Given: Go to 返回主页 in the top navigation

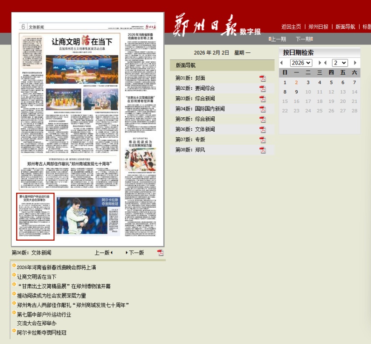Looking at the screenshot, I should pyautogui.click(x=291, y=27).
